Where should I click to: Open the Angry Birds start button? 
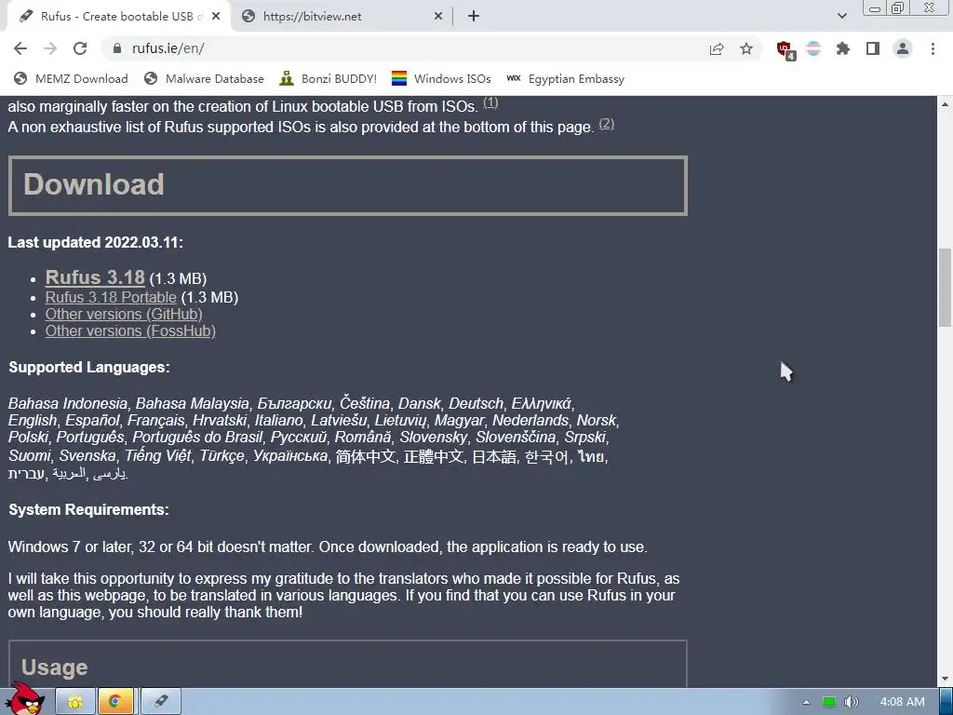(x=24, y=699)
